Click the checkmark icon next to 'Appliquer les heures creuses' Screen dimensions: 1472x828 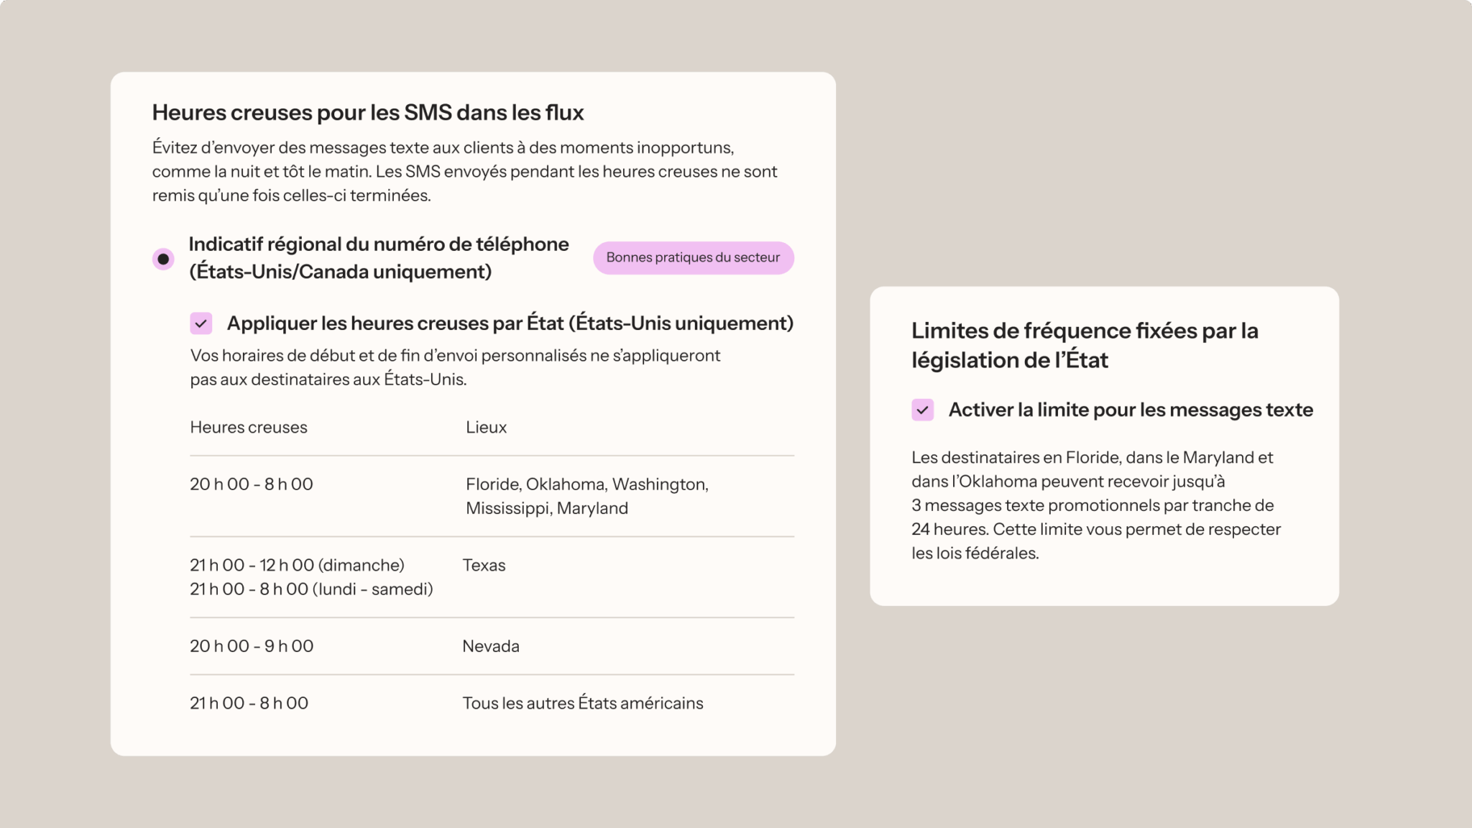pos(201,323)
